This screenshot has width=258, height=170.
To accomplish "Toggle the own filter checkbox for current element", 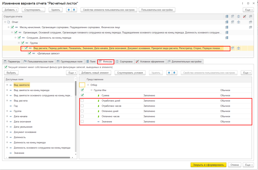I will [x=6, y=67].
